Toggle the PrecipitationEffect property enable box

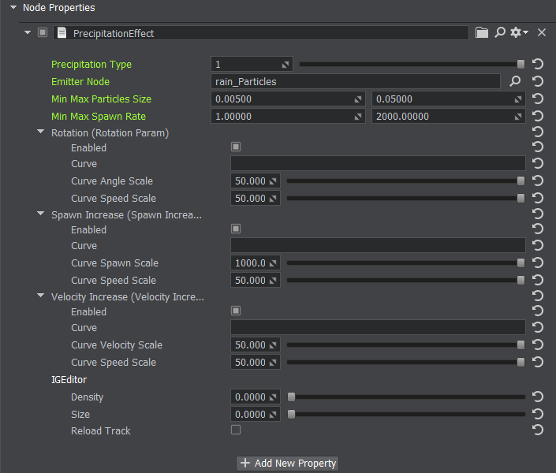pyautogui.click(x=43, y=32)
